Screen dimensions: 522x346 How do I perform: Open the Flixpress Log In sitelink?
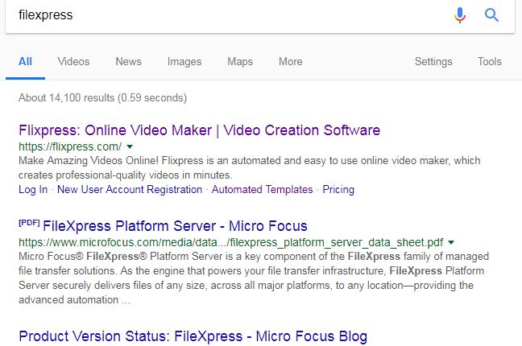pyautogui.click(x=33, y=189)
